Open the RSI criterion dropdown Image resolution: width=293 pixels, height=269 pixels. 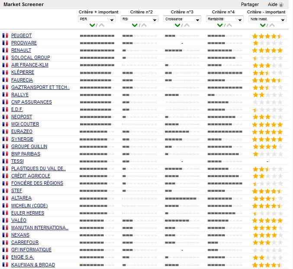click(x=139, y=19)
